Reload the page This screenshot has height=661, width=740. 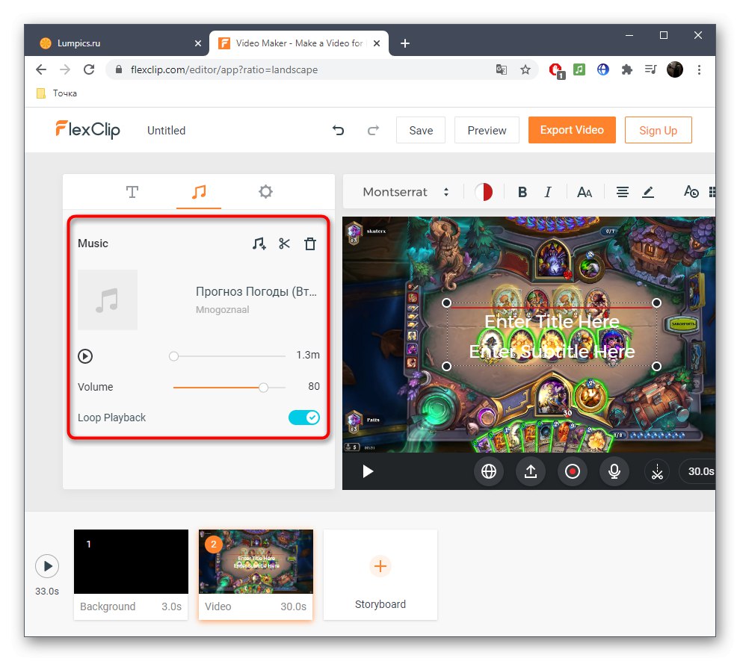click(x=89, y=69)
